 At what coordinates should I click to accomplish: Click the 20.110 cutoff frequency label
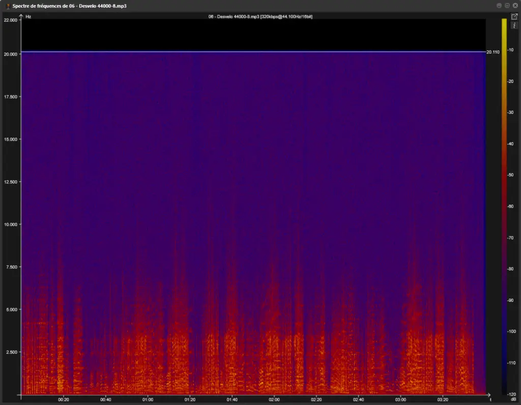493,52
